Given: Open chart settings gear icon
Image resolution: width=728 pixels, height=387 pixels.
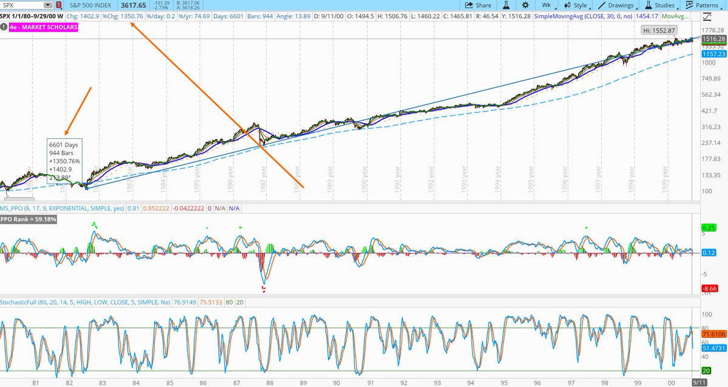Looking at the screenshot, I should (x=525, y=5).
